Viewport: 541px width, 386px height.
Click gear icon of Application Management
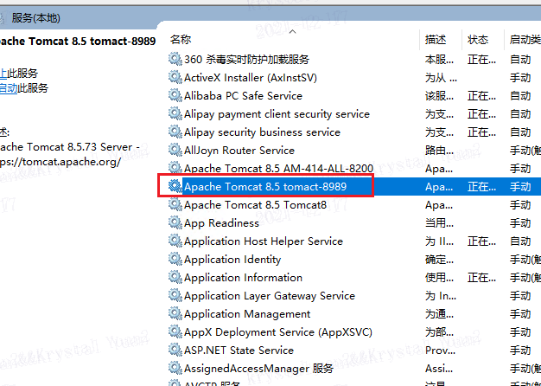(x=175, y=314)
